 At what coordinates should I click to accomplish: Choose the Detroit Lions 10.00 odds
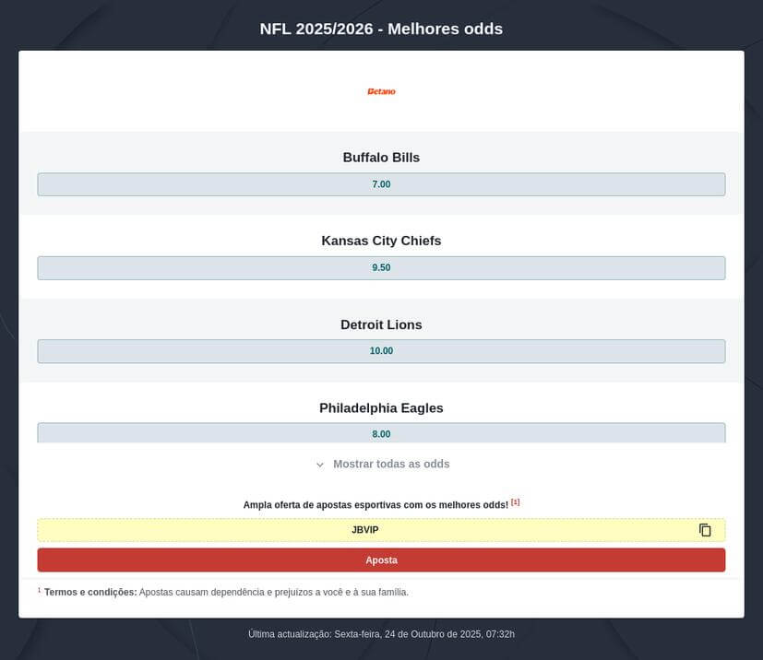[x=381, y=351]
